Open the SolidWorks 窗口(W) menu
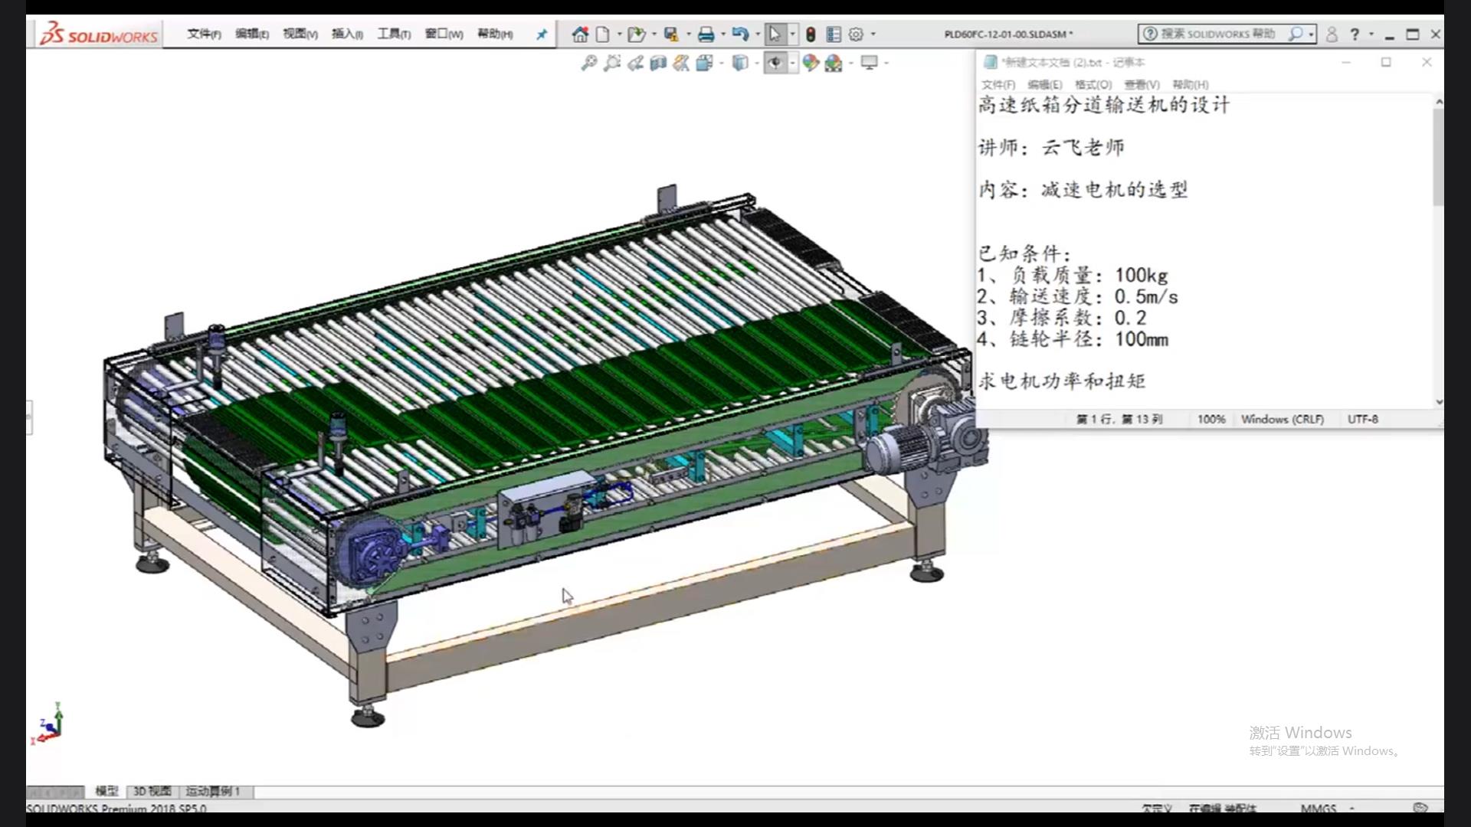The height and width of the screenshot is (827, 1471). [x=444, y=34]
